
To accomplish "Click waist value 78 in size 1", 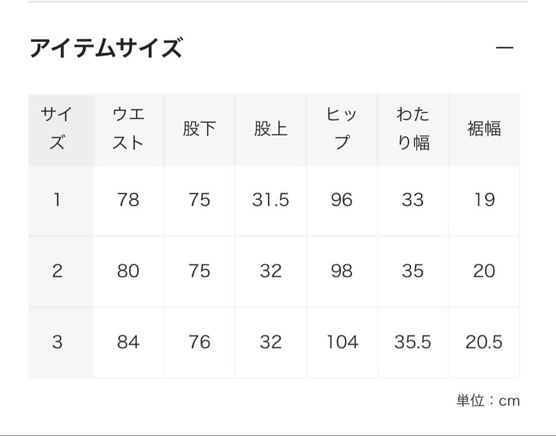I will coord(128,200).
